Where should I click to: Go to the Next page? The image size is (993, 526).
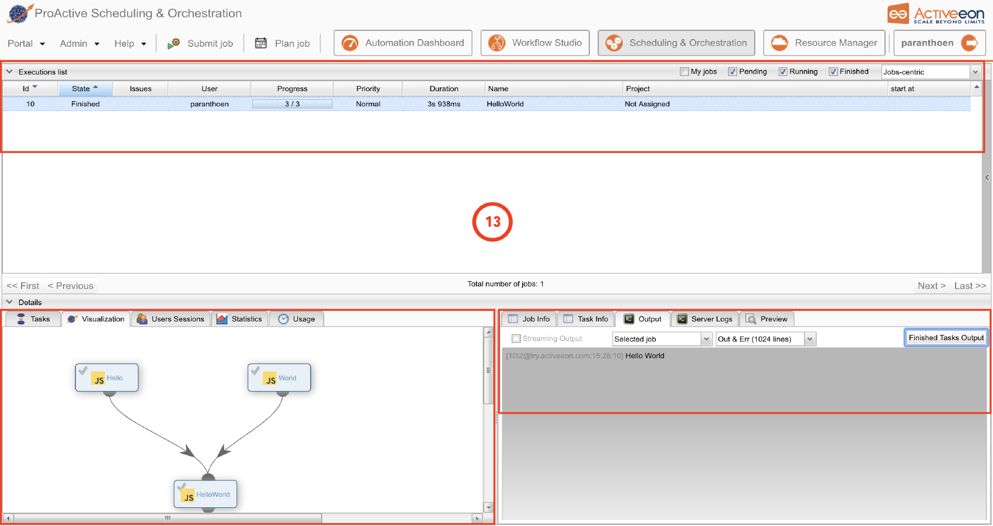931,286
